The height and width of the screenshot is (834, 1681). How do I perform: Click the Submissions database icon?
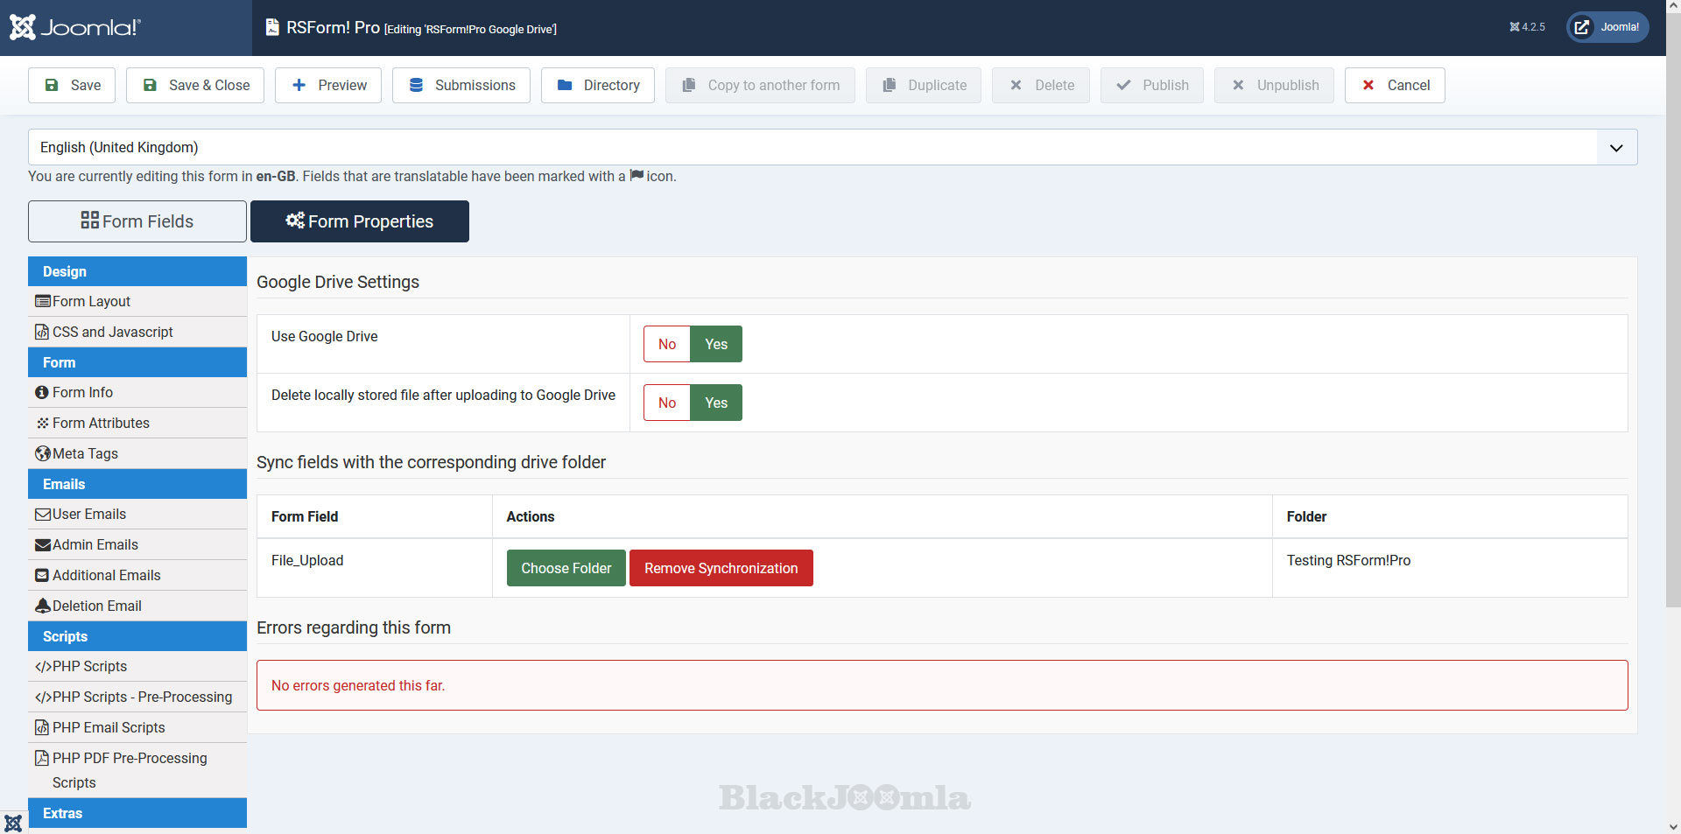(x=416, y=85)
